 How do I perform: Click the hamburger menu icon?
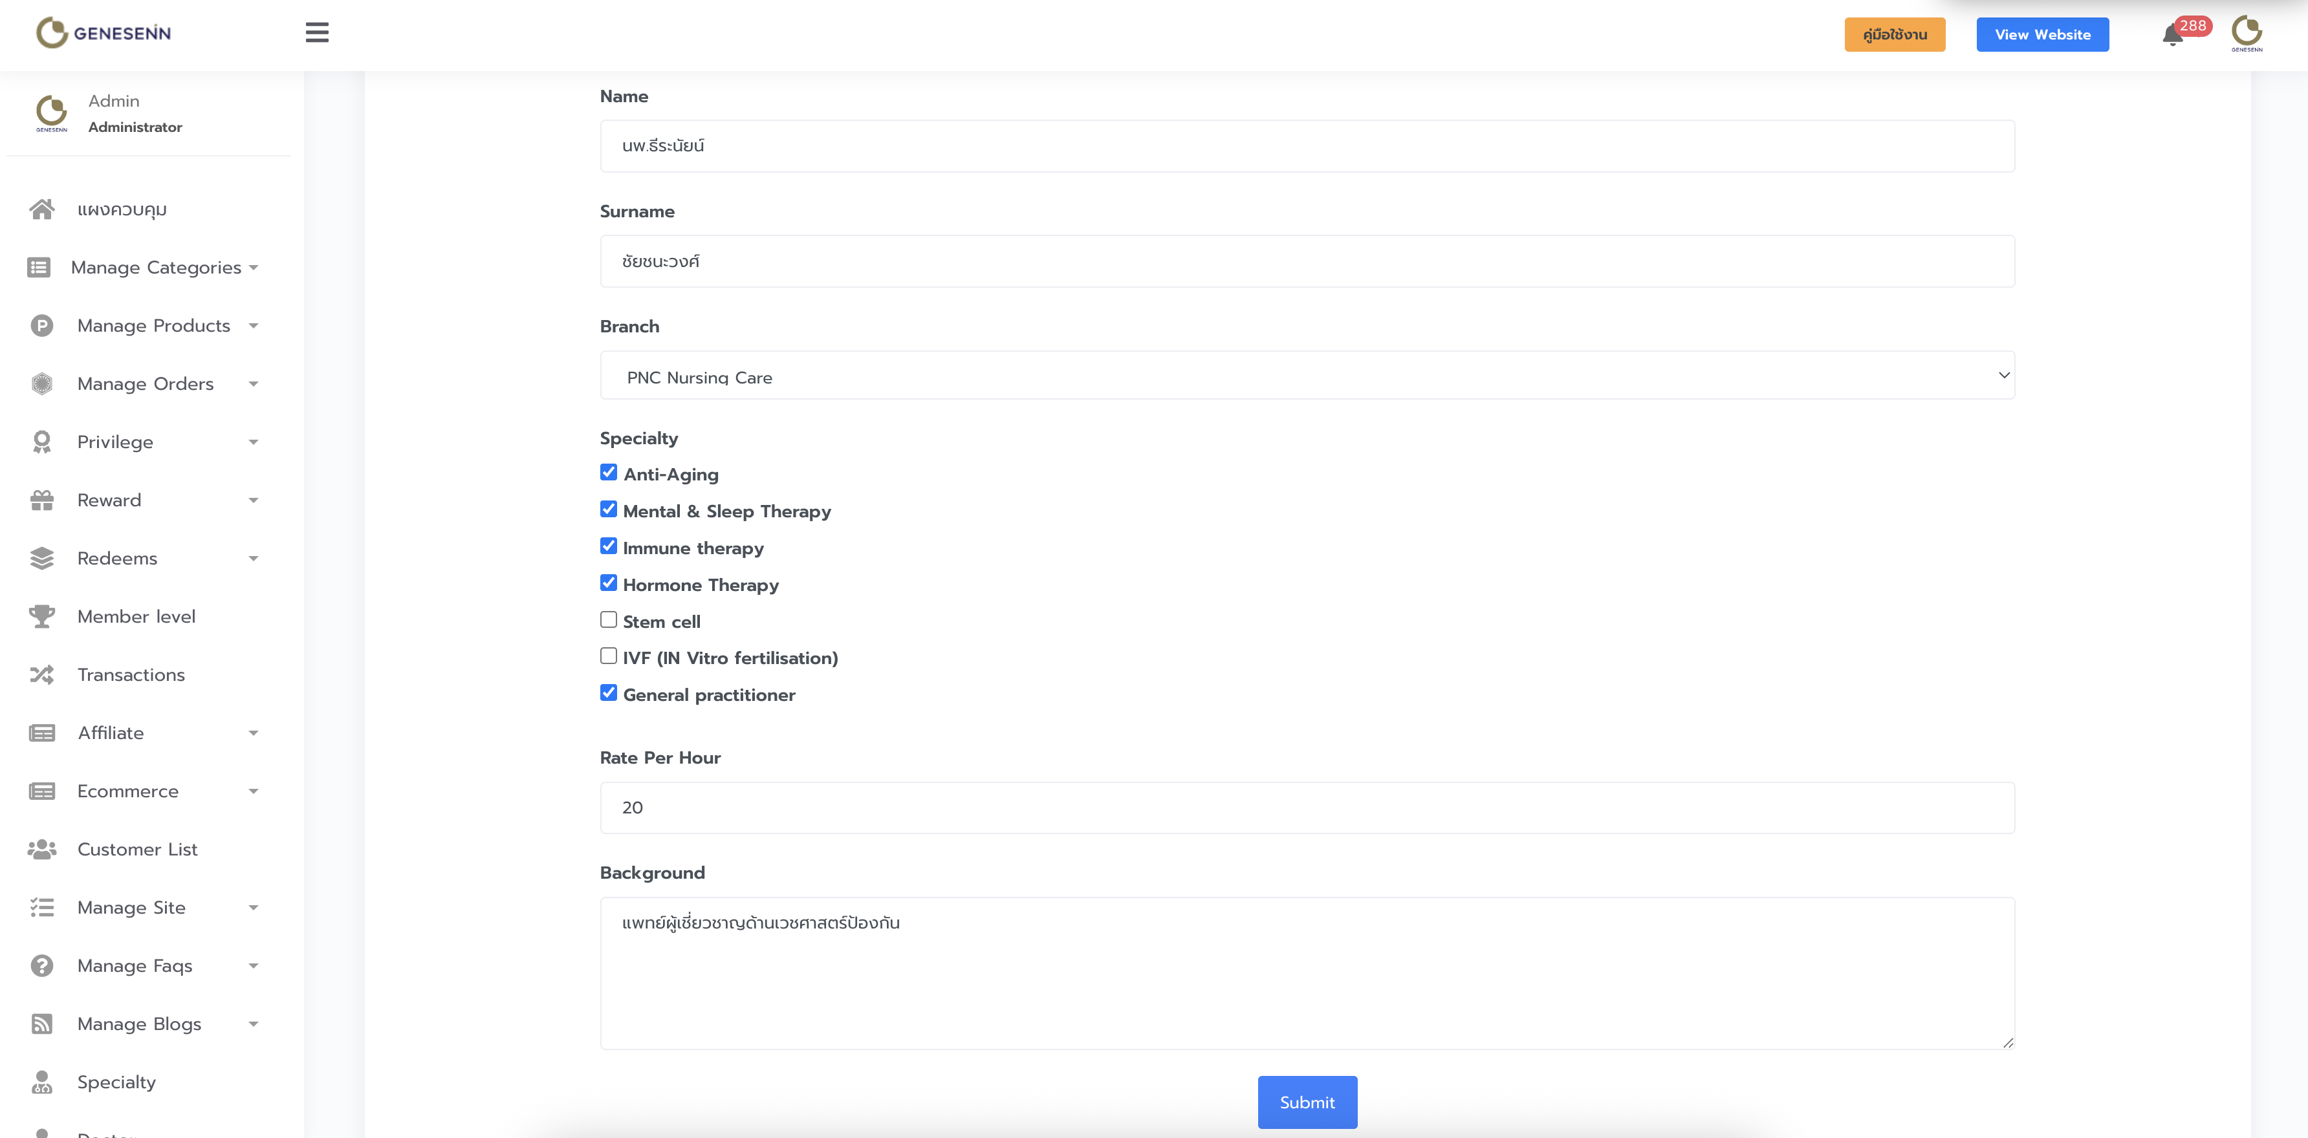coord(316,33)
